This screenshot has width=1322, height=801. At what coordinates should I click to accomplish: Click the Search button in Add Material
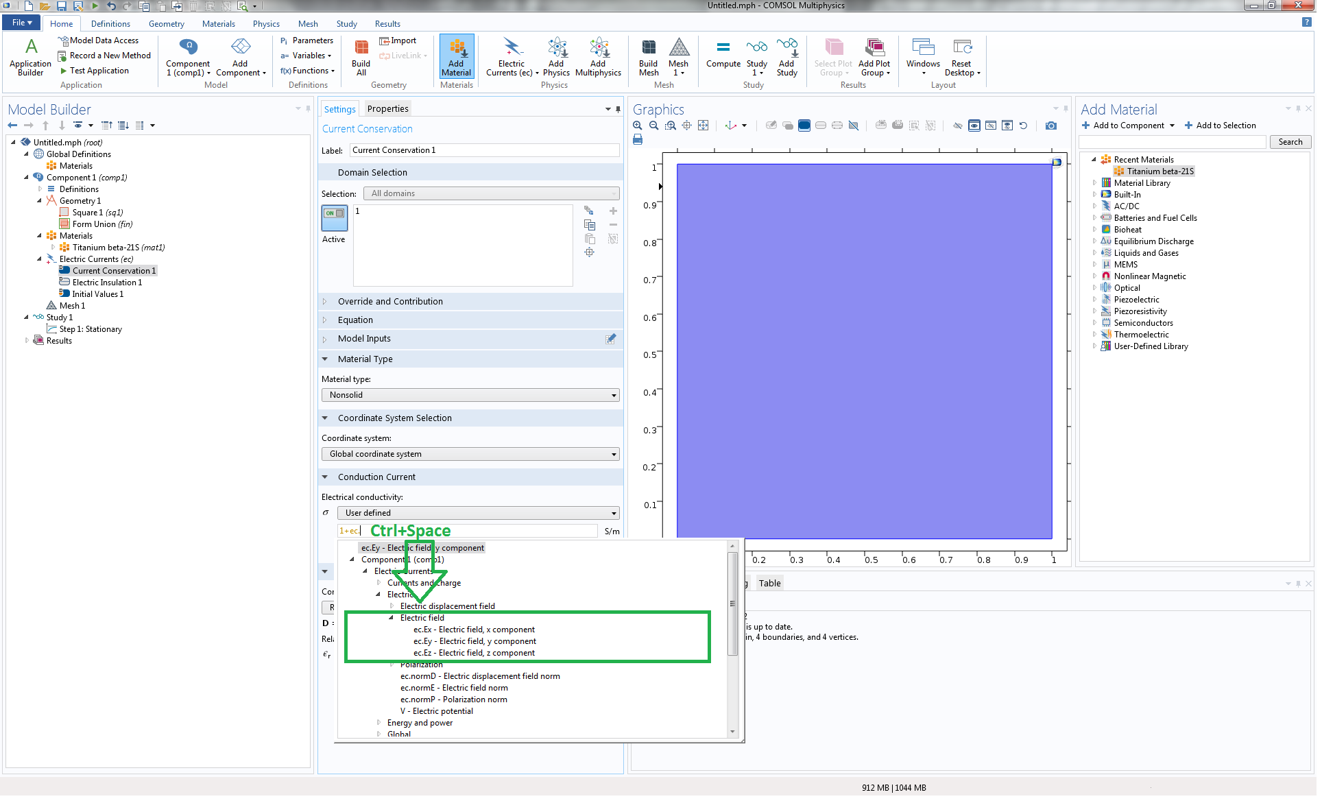point(1290,142)
